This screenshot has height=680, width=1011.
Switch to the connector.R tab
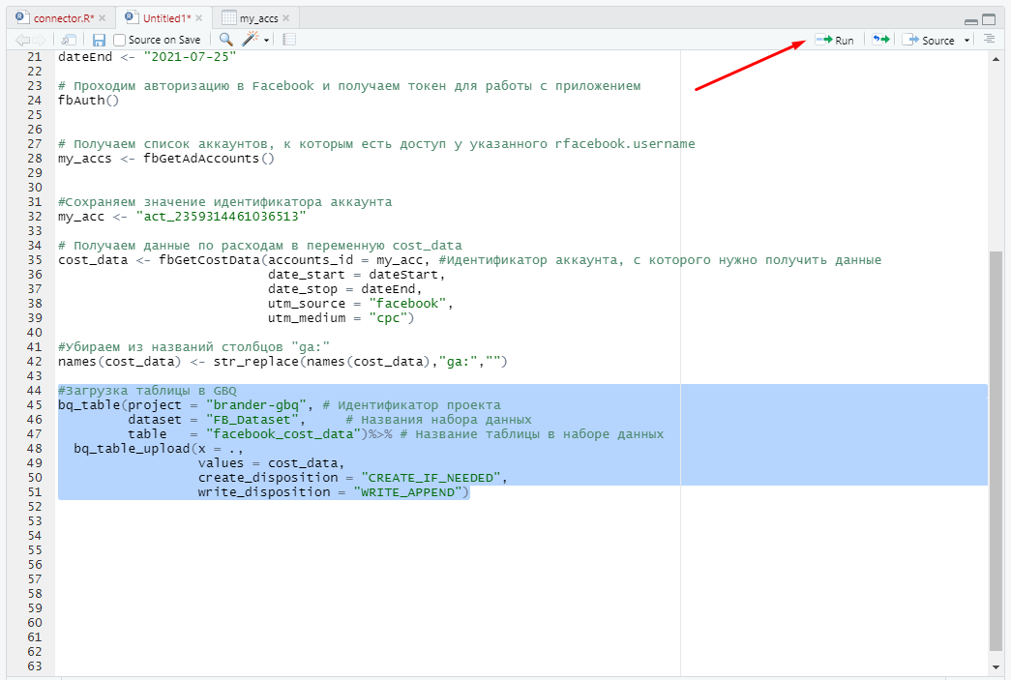point(61,17)
